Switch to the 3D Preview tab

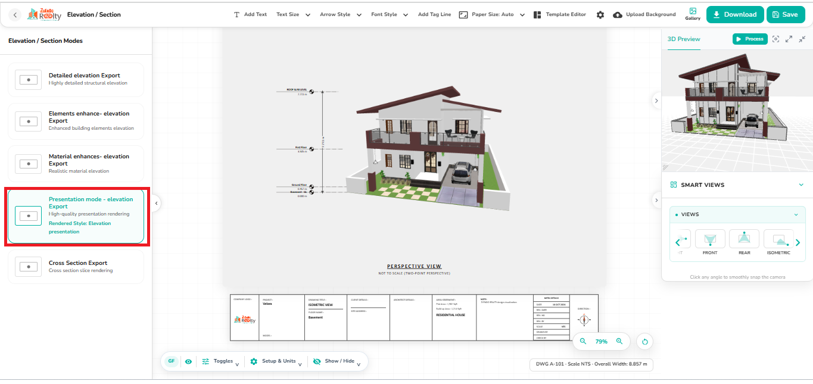click(684, 39)
